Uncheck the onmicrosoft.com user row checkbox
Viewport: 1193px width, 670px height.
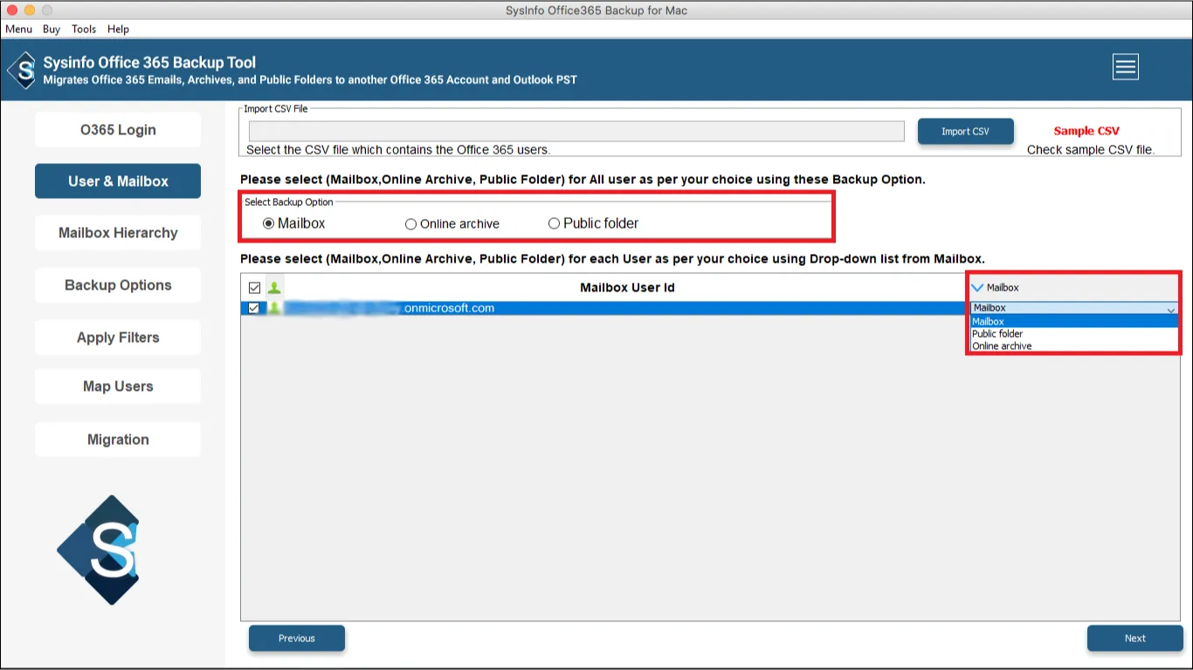click(254, 308)
